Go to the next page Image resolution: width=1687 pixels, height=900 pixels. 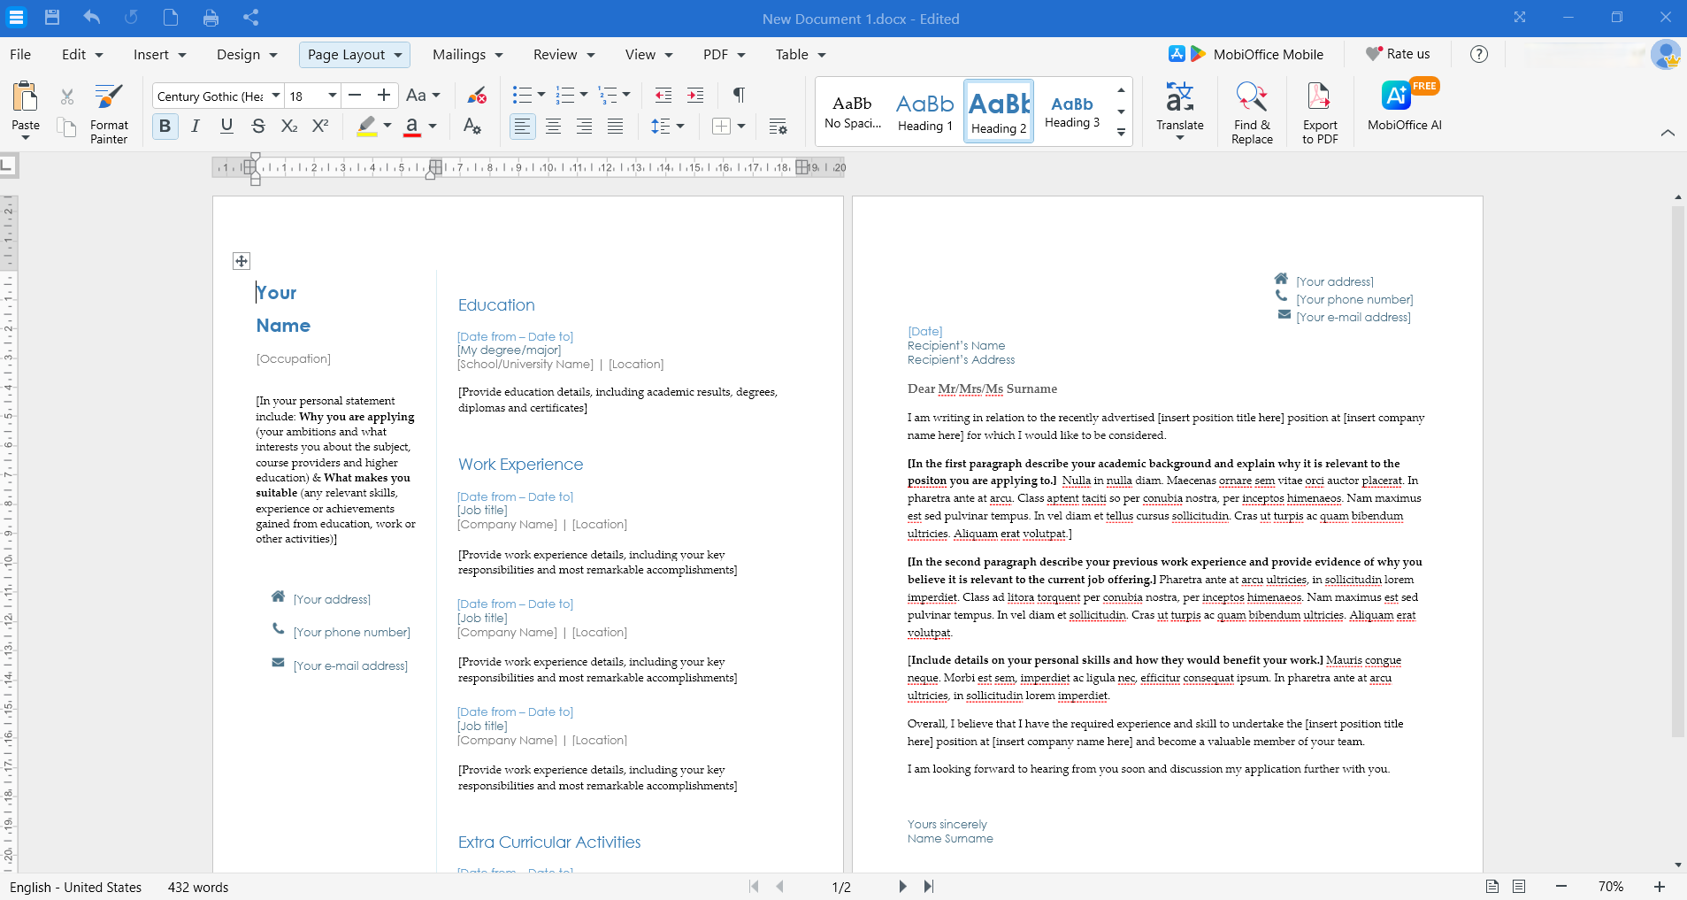(902, 887)
